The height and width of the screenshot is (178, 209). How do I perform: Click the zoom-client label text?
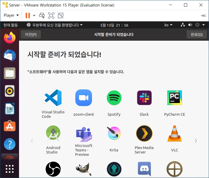84,114
